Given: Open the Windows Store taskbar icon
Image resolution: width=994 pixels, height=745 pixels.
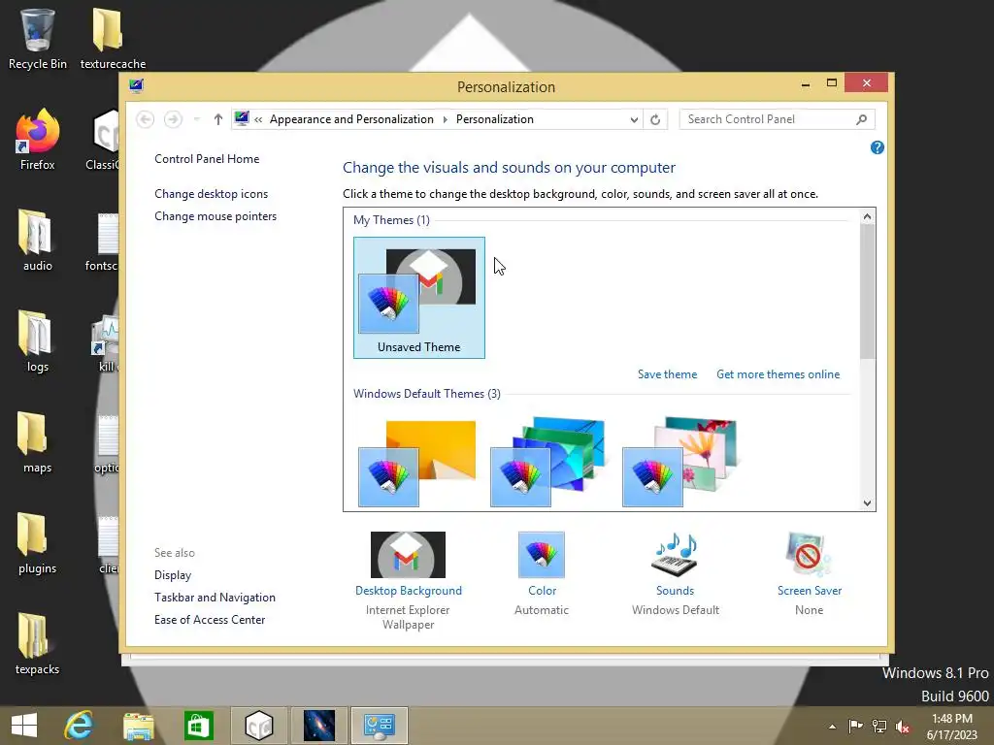Looking at the screenshot, I should coord(198,726).
